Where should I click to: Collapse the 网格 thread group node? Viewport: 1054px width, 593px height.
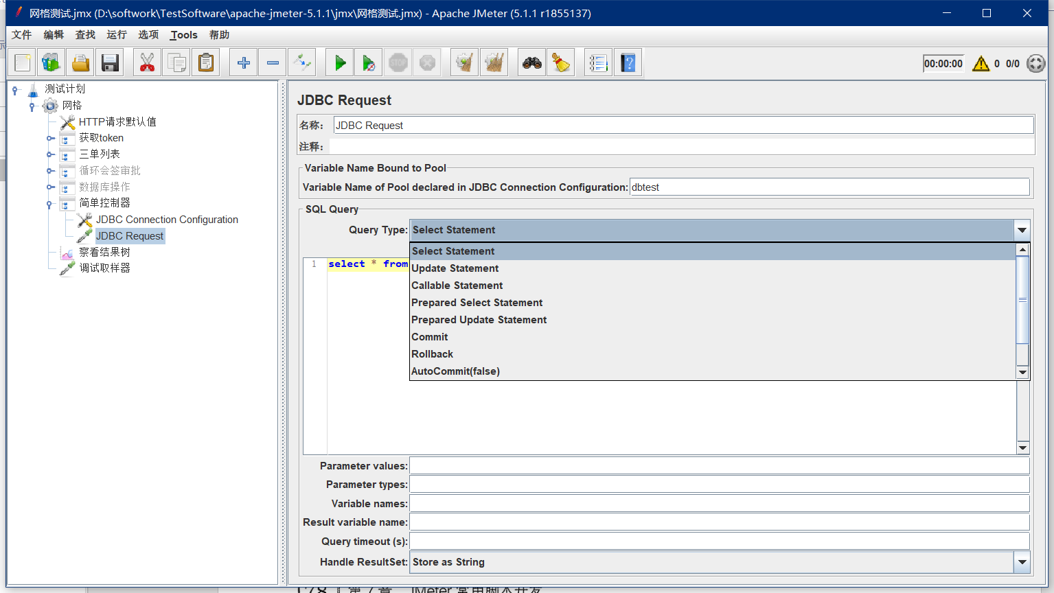[32, 106]
